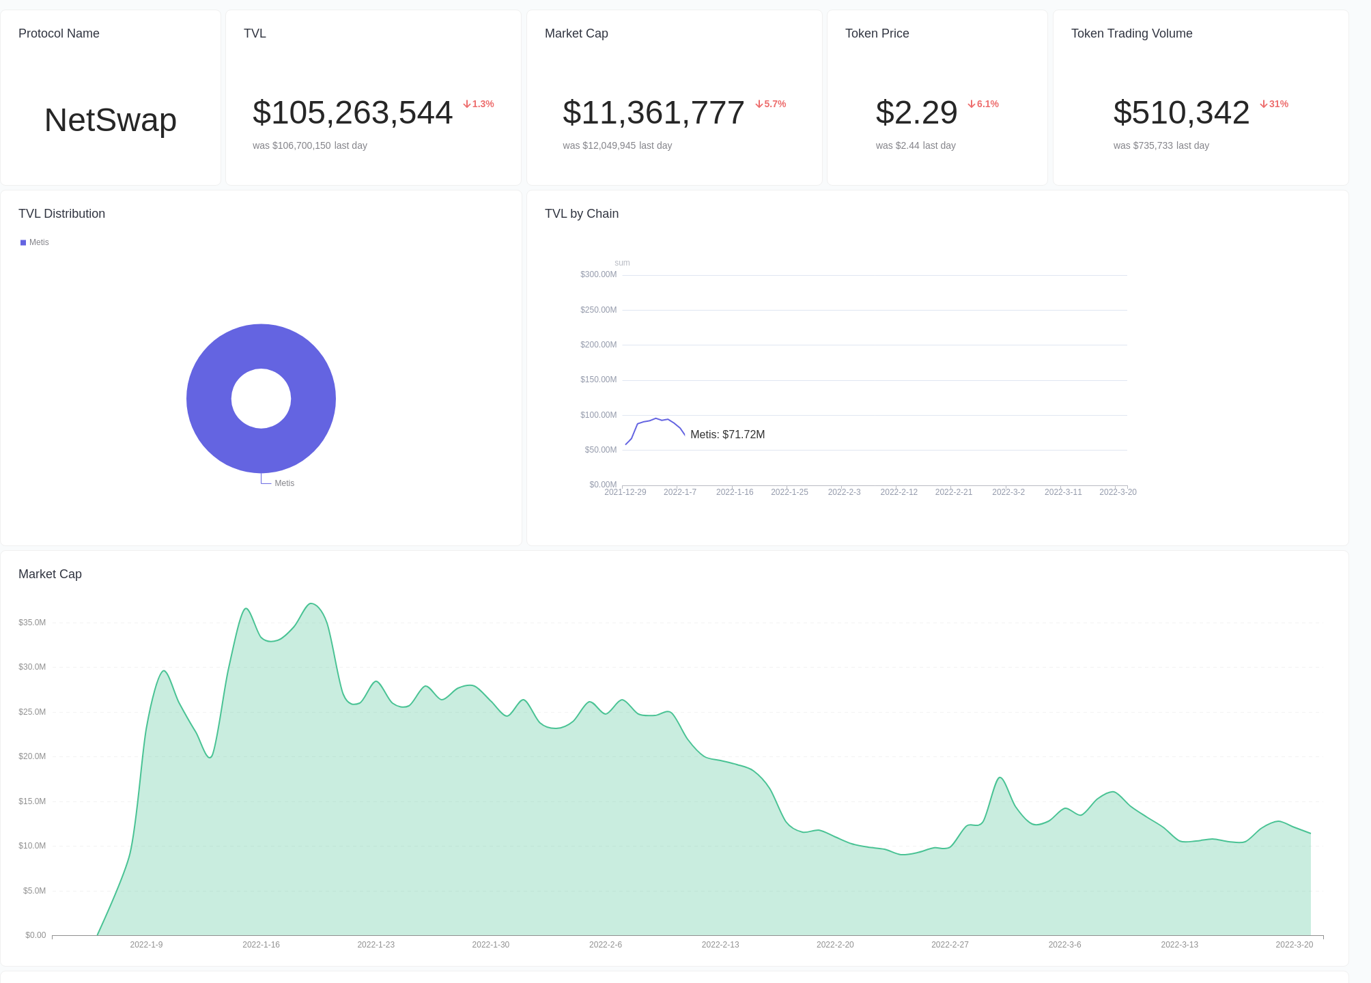The height and width of the screenshot is (983, 1371).
Task: Expand the Market Cap chart section
Action: point(49,574)
